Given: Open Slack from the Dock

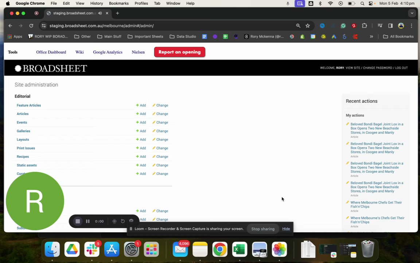Looking at the screenshot, I should pyautogui.click(x=92, y=249).
